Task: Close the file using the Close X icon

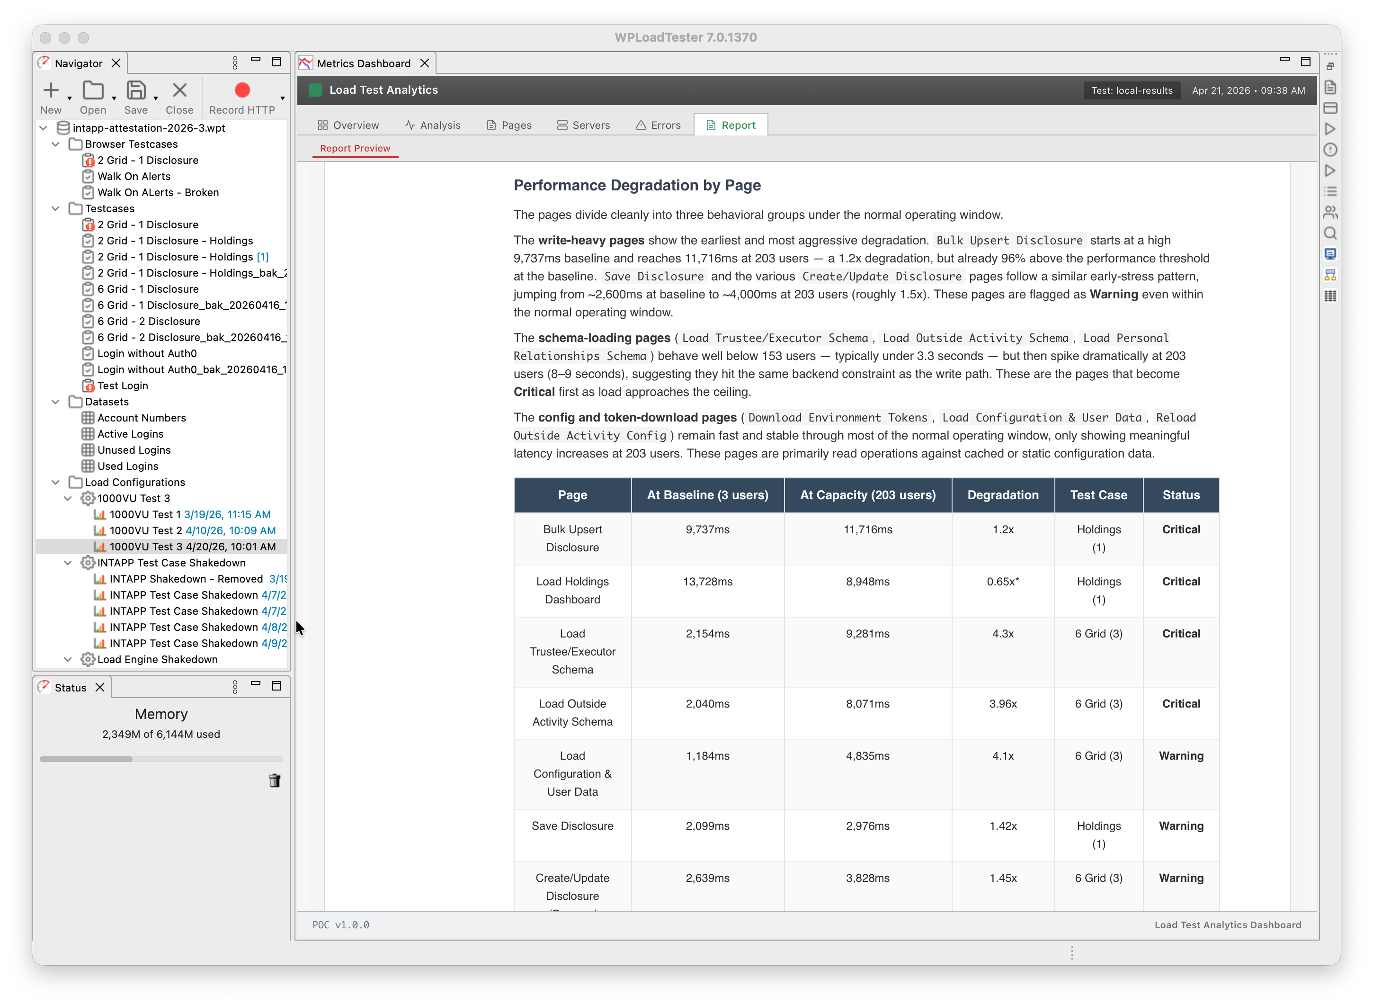Action: coord(179,90)
